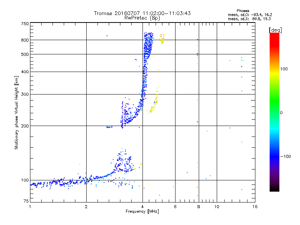
Task: Select the 'RwPretec (8p)' subtitle text
Action: [x=142, y=18]
